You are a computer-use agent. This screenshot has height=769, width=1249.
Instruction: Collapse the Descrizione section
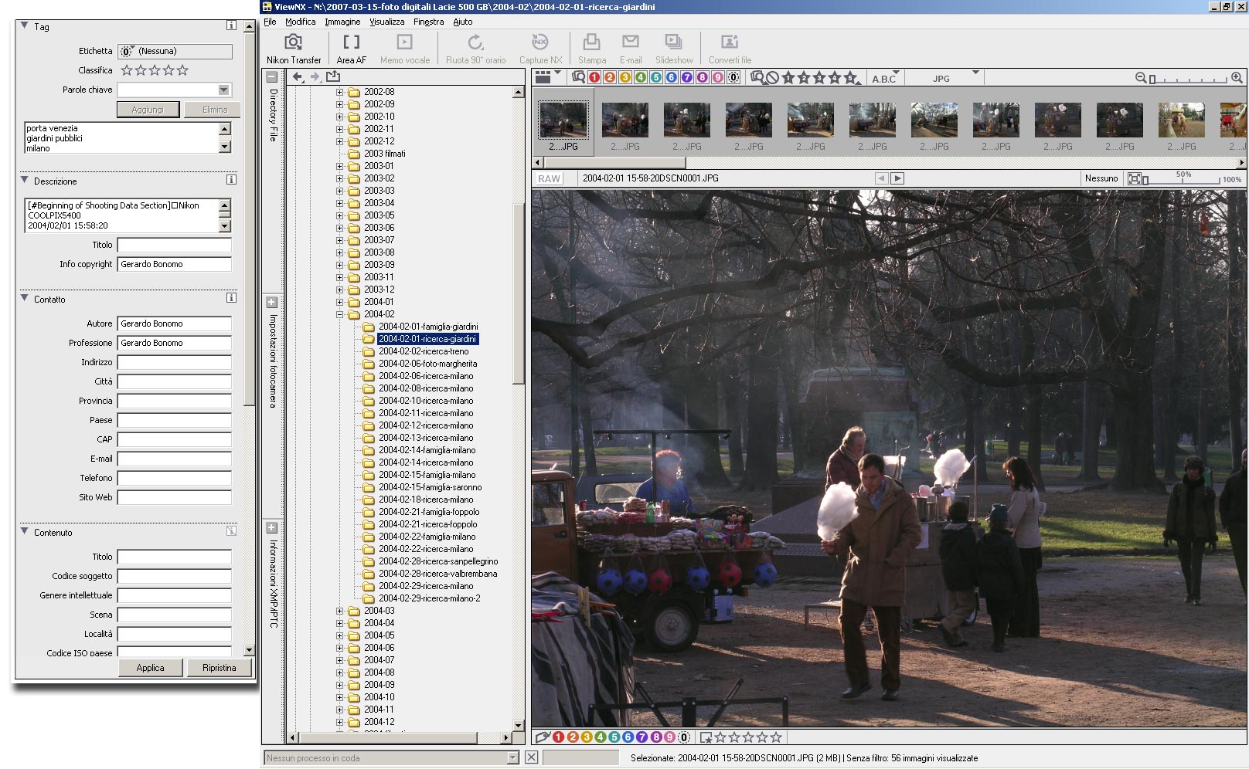[25, 180]
